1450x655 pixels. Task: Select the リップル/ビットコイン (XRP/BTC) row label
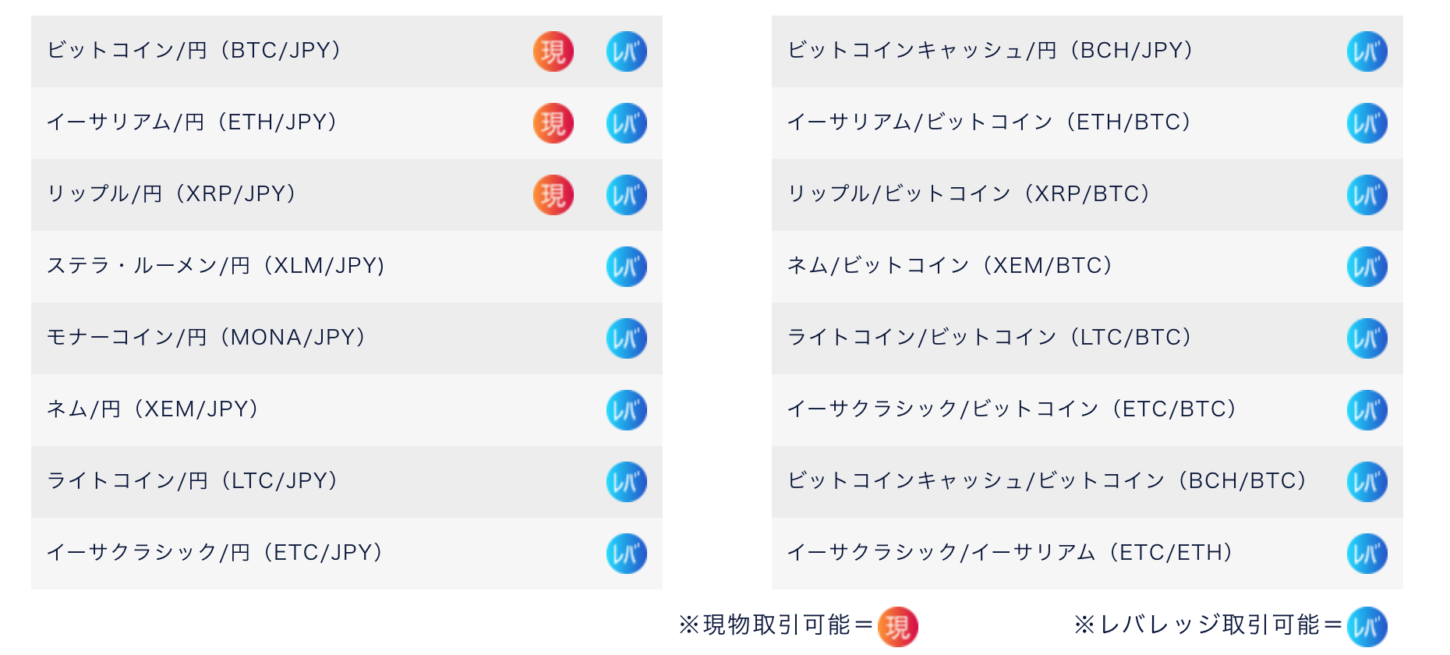[x=969, y=194]
